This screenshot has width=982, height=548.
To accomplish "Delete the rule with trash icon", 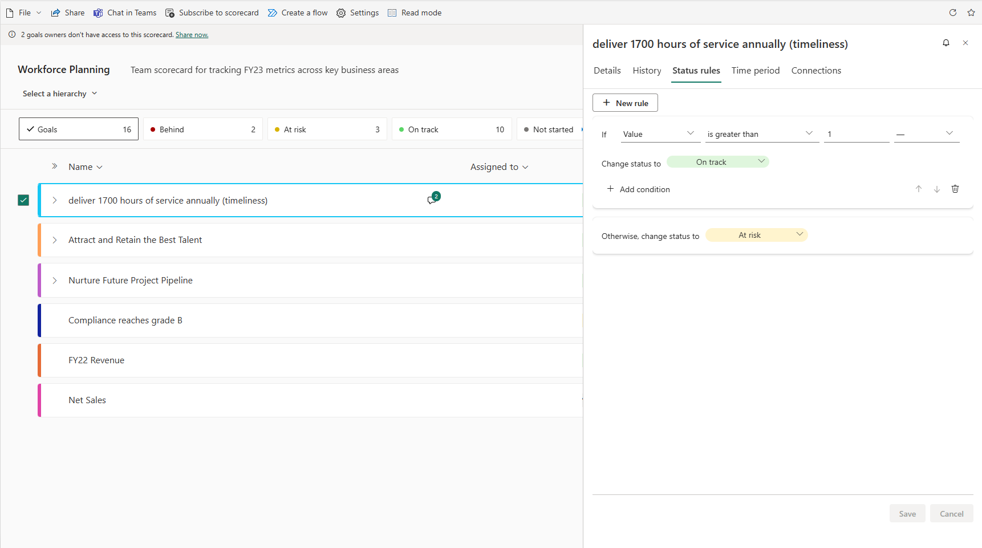I will (x=955, y=189).
